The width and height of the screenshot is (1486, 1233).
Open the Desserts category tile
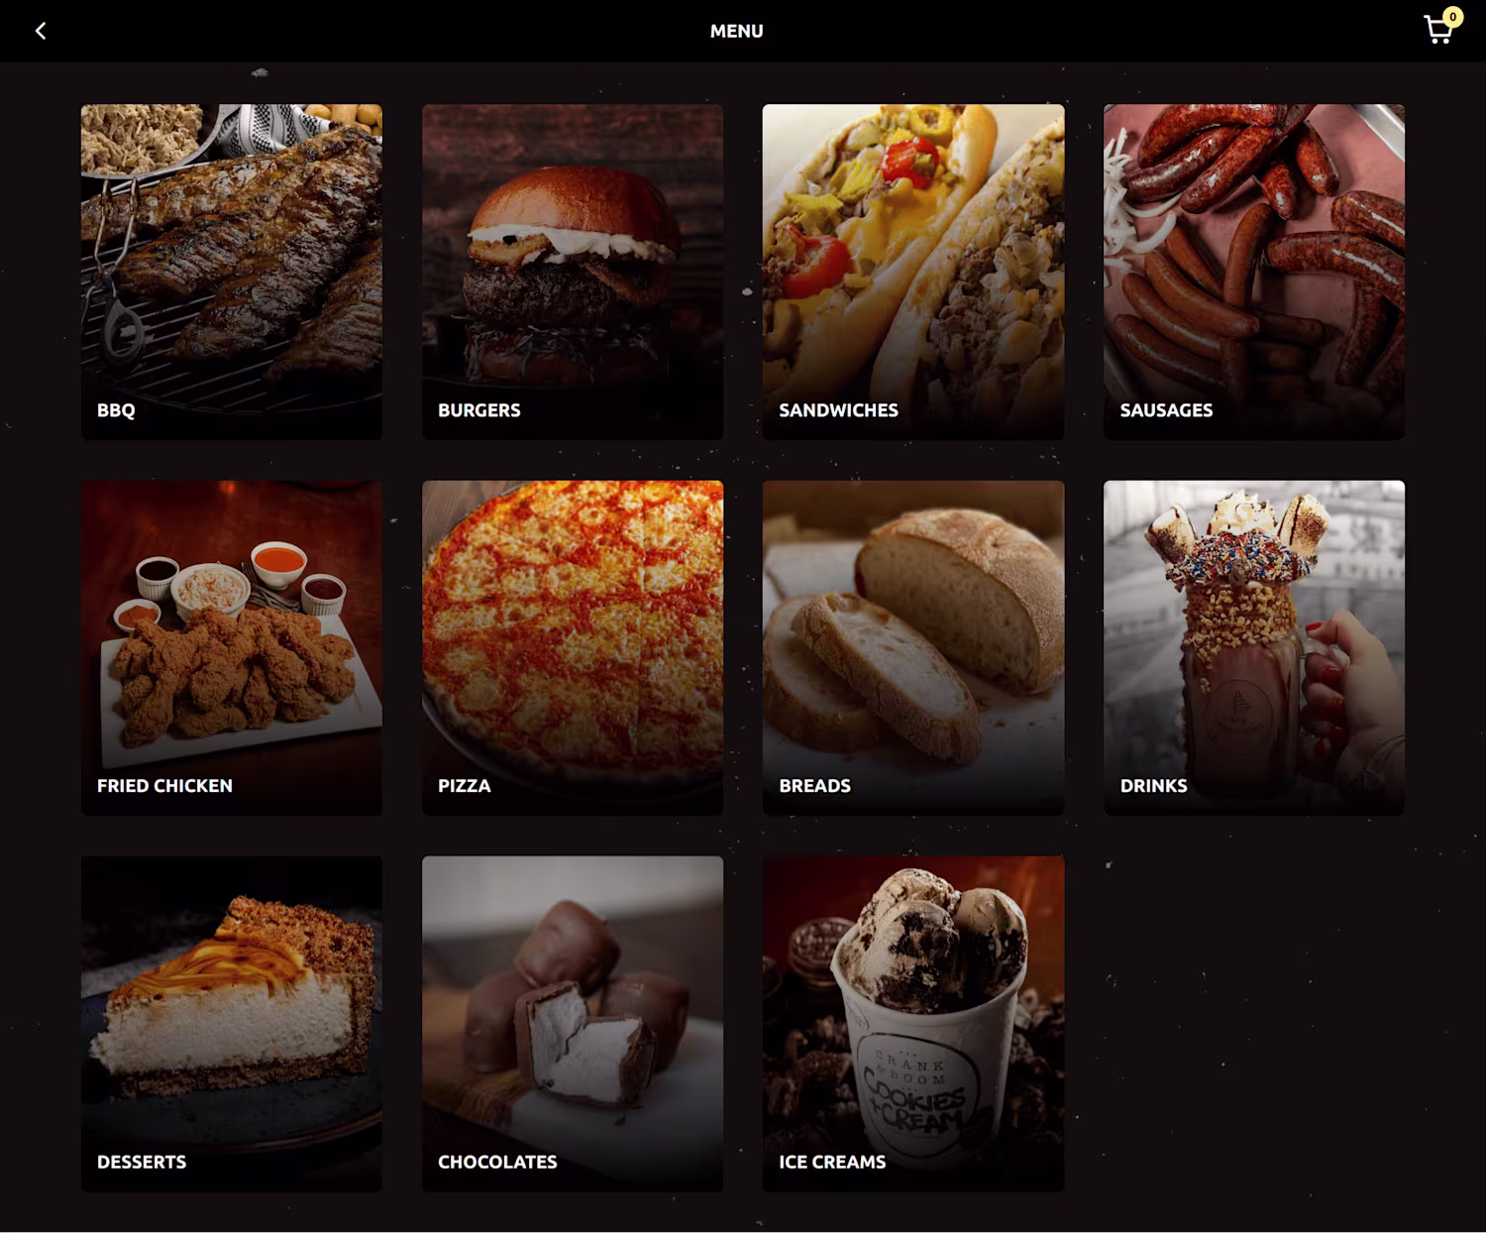click(x=232, y=1024)
